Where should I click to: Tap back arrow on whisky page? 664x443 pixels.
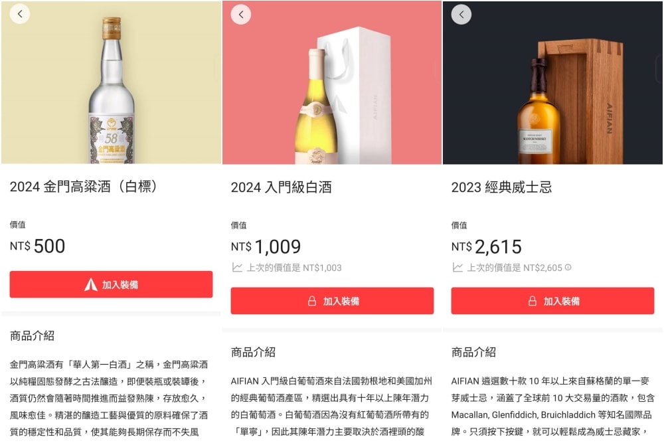[461, 15]
